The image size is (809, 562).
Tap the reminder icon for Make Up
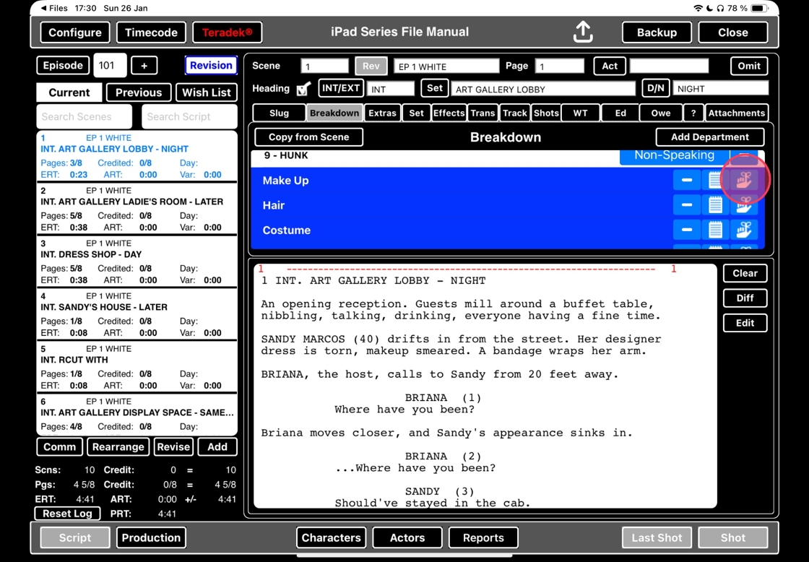click(743, 181)
